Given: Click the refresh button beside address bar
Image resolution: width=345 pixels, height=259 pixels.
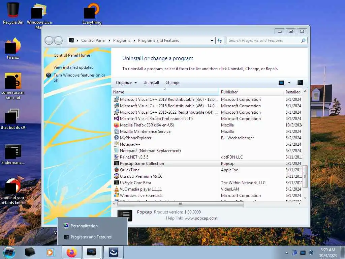Looking at the screenshot, I should 220,40.
